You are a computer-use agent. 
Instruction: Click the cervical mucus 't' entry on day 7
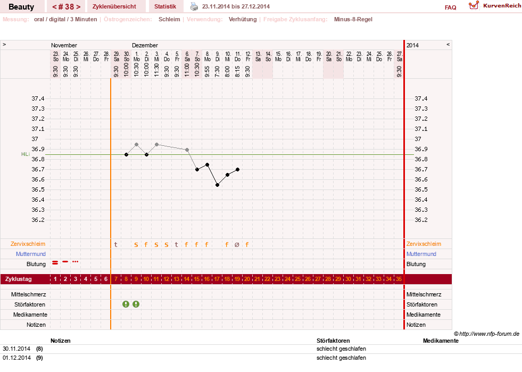tap(116, 244)
